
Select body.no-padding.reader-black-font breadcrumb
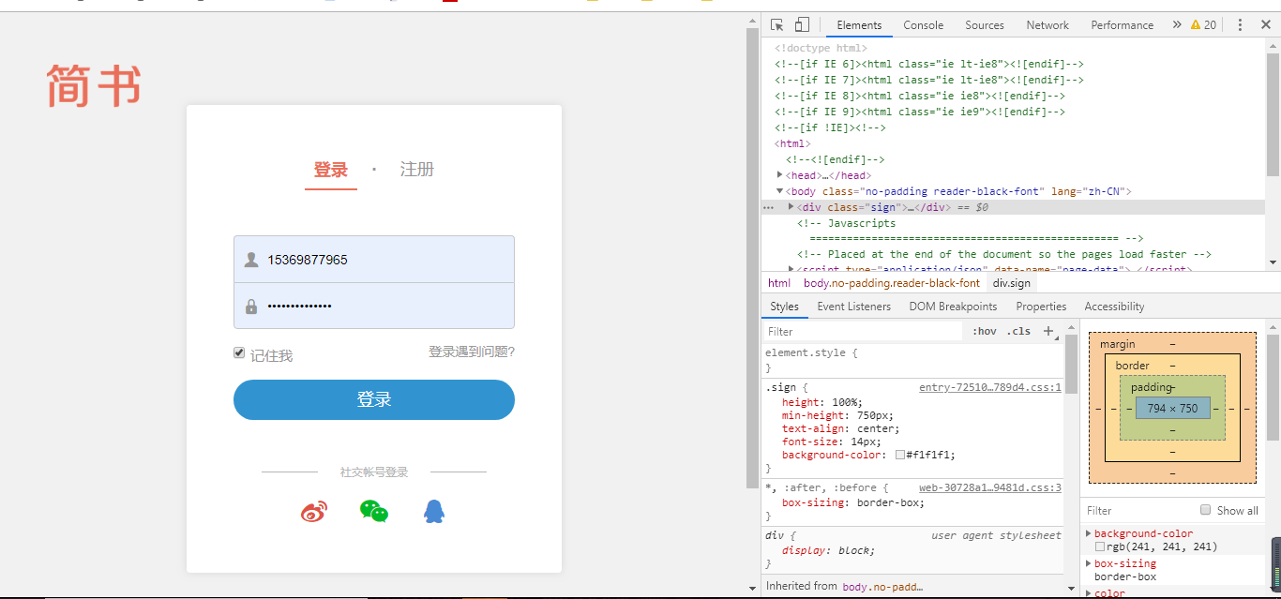click(x=892, y=283)
